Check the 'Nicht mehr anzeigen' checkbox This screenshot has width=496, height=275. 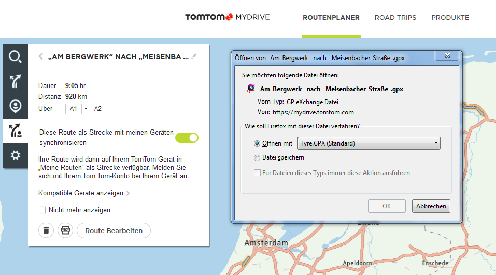42,210
